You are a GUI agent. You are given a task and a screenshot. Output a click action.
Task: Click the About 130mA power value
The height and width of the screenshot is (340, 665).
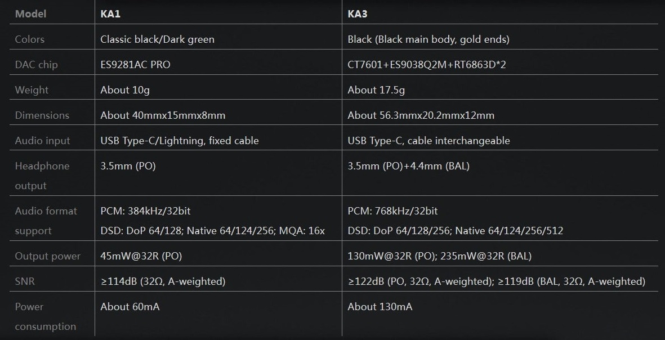pos(380,307)
